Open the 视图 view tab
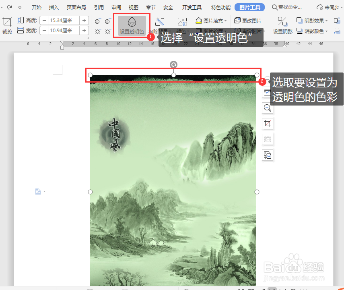Viewport: 344px width, 290px height. [134, 8]
